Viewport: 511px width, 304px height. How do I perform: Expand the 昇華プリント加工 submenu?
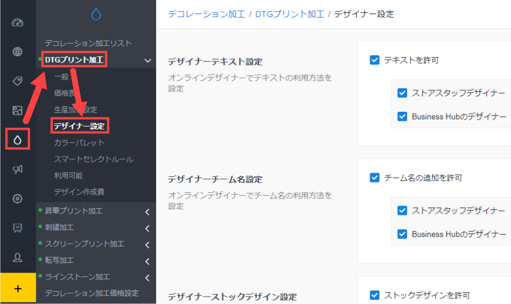click(147, 212)
